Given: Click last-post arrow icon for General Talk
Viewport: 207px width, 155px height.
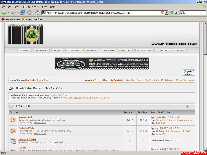Looking at the screenshot, I should (x=153, y=117).
